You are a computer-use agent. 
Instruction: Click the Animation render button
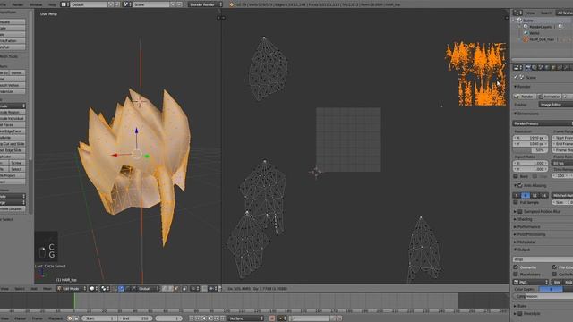549,97
